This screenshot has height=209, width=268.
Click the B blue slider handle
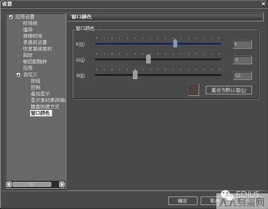click(135, 75)
